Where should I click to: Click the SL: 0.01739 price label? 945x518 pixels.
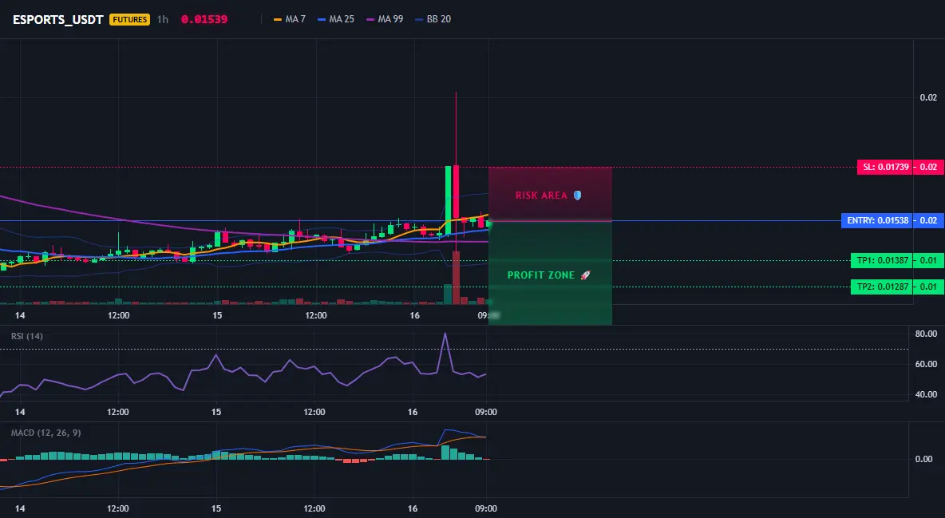click(884, 167)
